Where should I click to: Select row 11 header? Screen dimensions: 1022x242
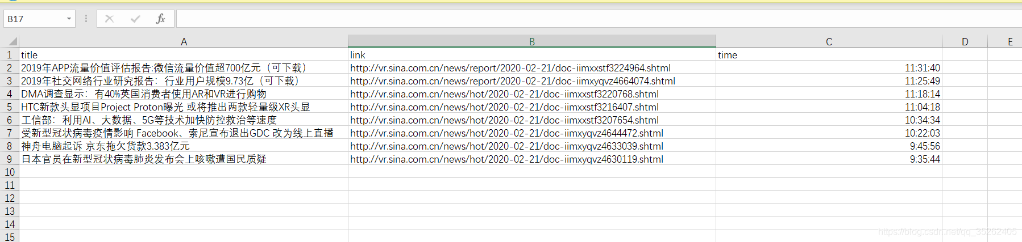click(x=10, y=185)
